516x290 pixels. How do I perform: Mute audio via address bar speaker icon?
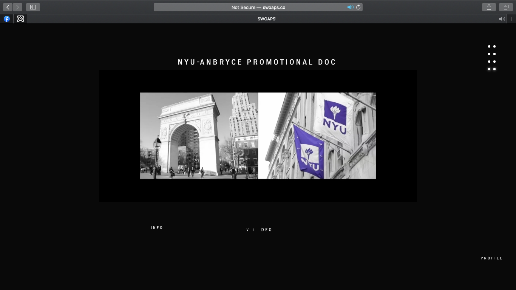click(x=350, y=7)
